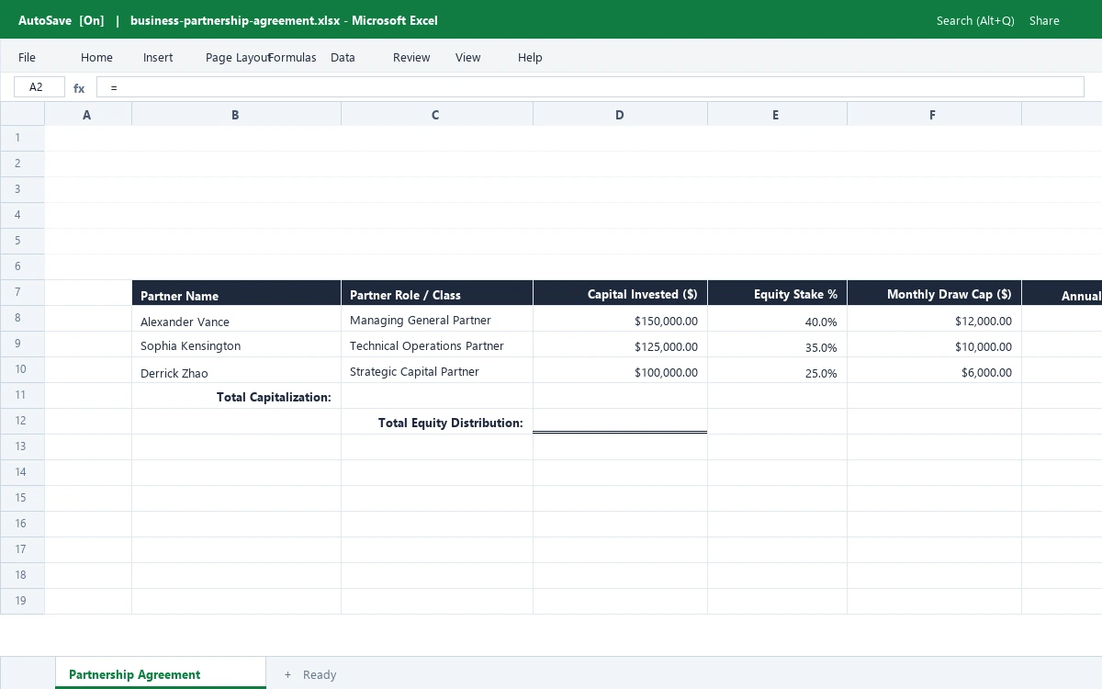Open the File menu
The height and width of the screenshot is (689, 1102).
tap(27, 57)
